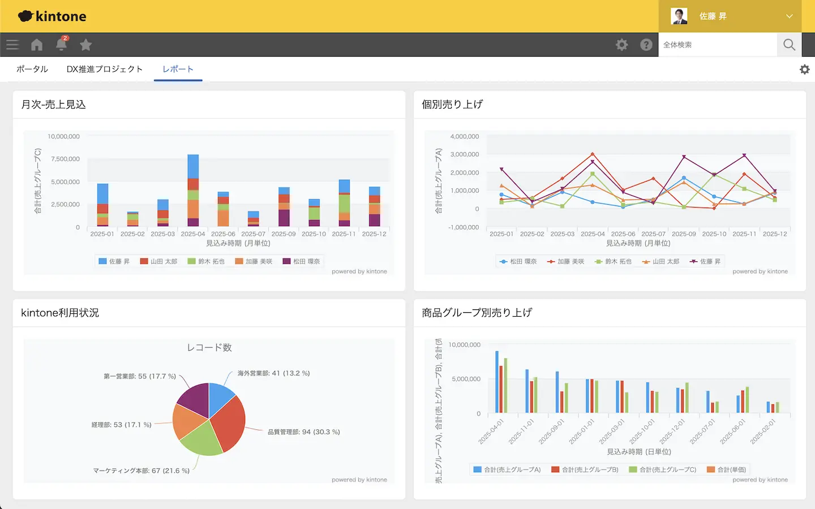Toggle 佐藤 昇 series in the 月次-売上見込 legend
Screen dimensions: 815x509
click(x=114, y=261)
